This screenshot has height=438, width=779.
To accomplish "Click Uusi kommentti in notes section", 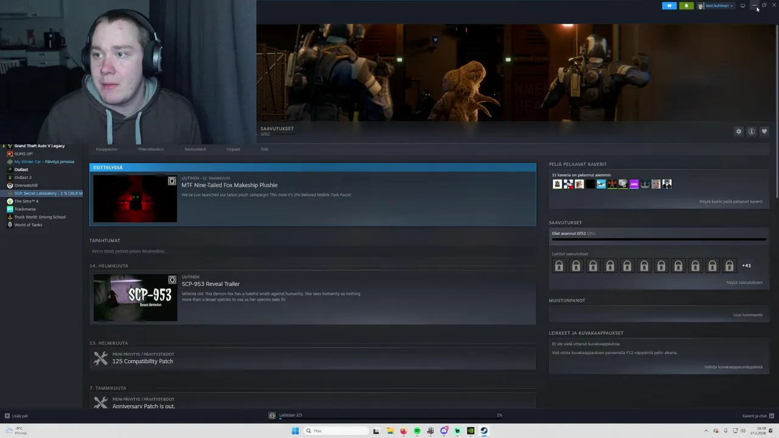I will pyautogui.click(x=748, y=315).
